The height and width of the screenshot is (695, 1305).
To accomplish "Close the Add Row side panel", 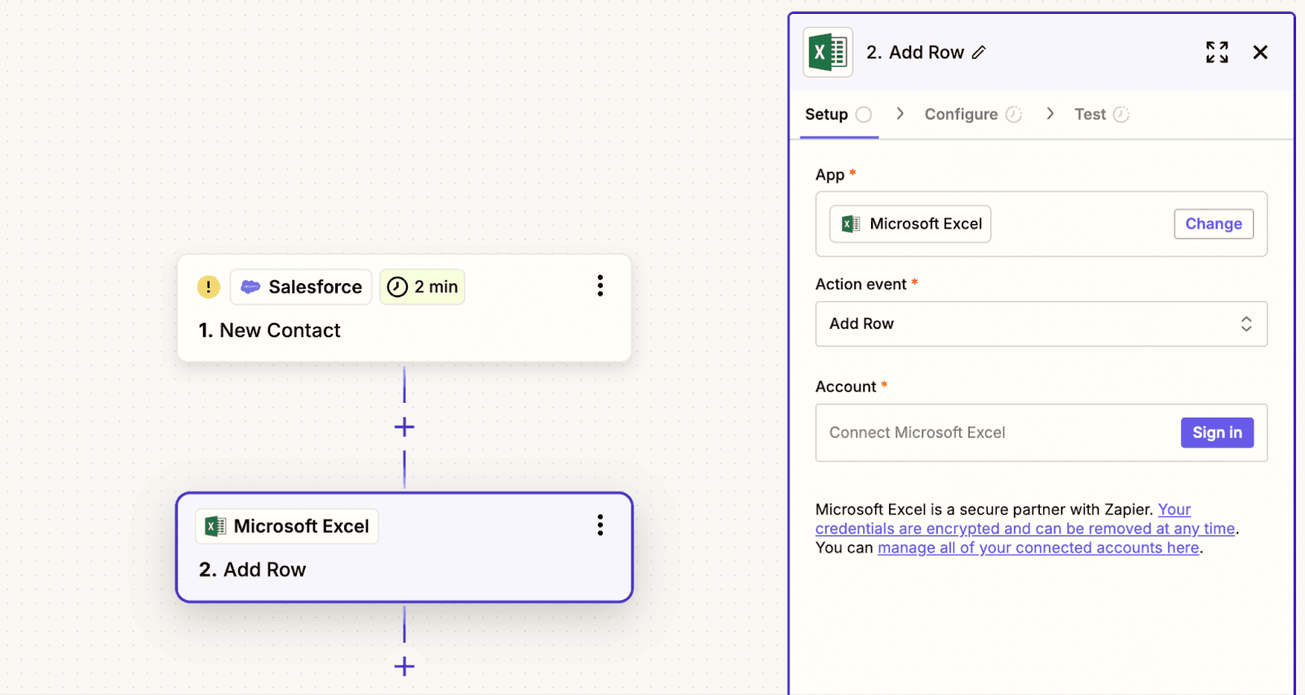I will (1260, 52).
